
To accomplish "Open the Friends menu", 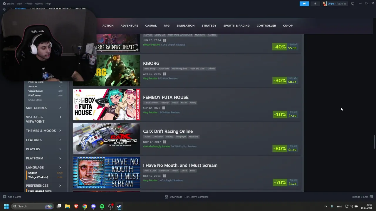I will (28, 4).
